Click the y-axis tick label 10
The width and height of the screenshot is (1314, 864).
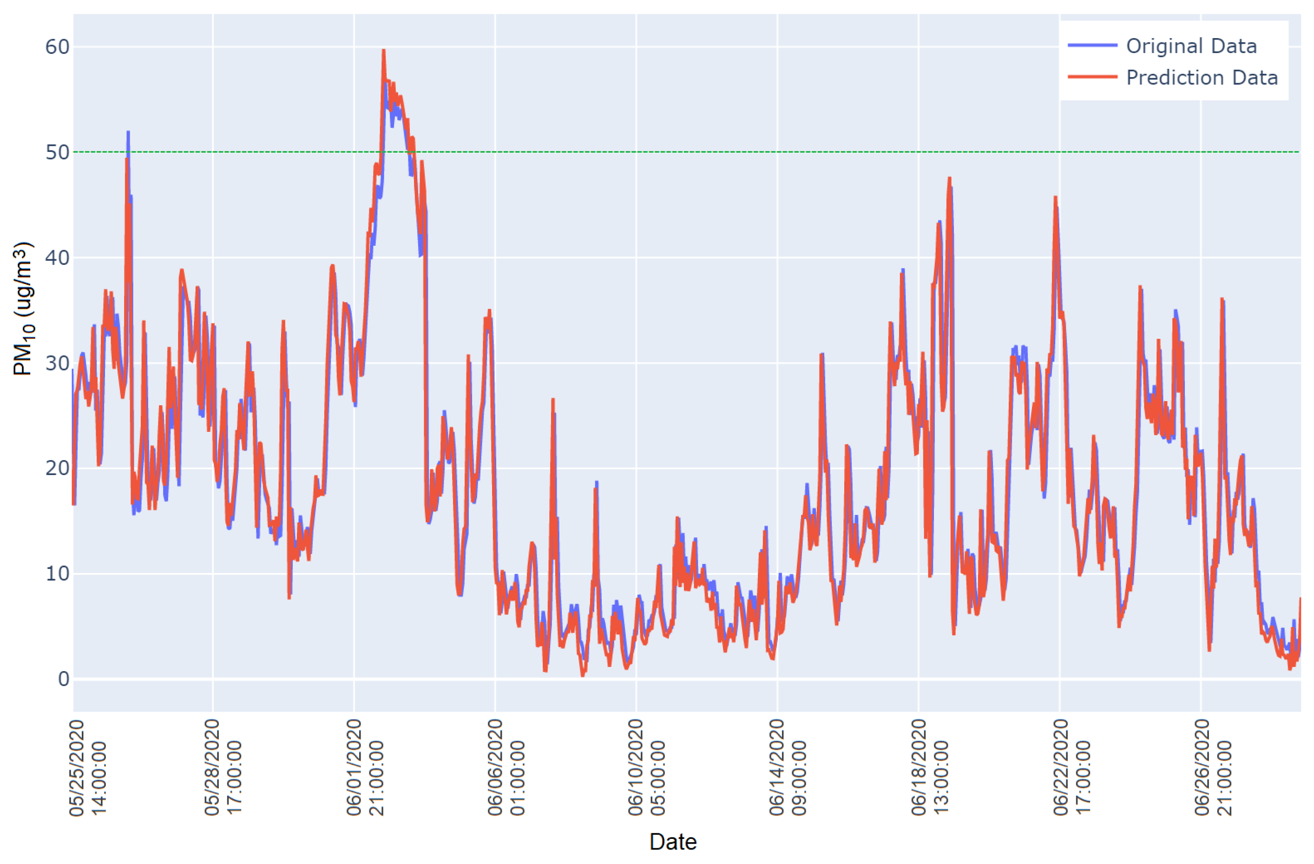[x=58, y=574]
